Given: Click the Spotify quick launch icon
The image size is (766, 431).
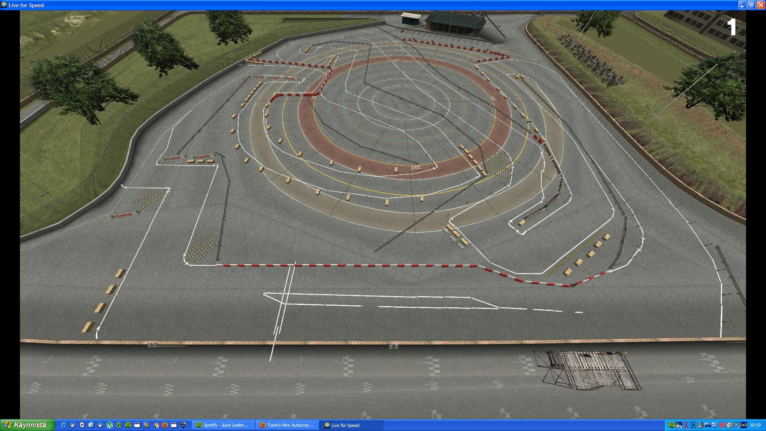Looking at the screenshot, I should [x=128, y=425].
